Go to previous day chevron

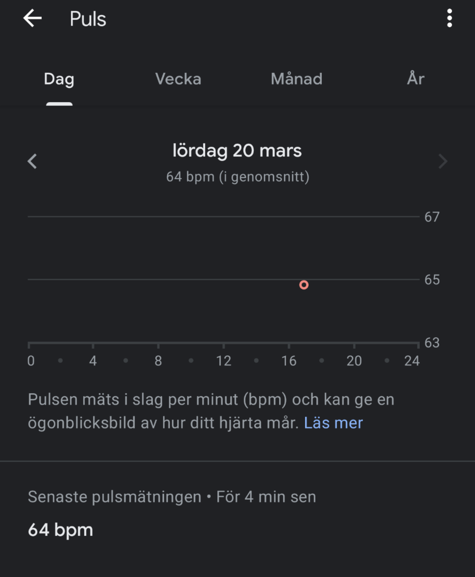[x=32, y=161]
